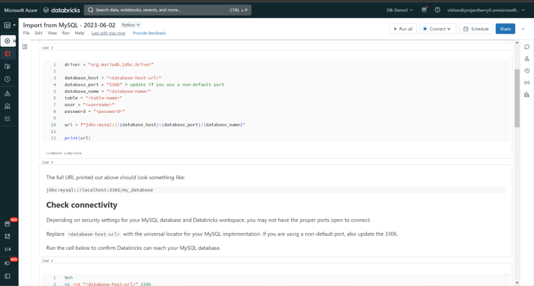The width and height of the screenshot is (534, 286).
Task: Click the inline <database-host-url> code snippet
Action: coord(94,234)
